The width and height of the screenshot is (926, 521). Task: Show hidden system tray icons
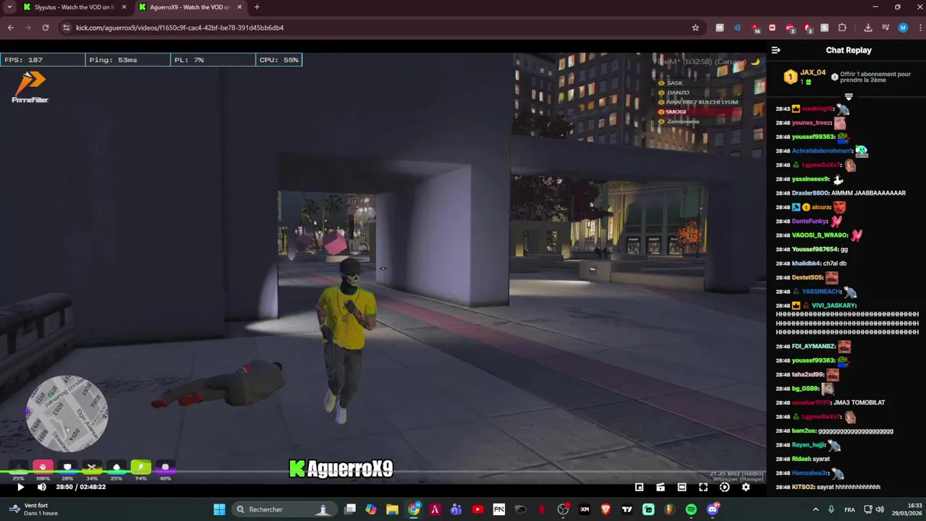pos(816,509)
